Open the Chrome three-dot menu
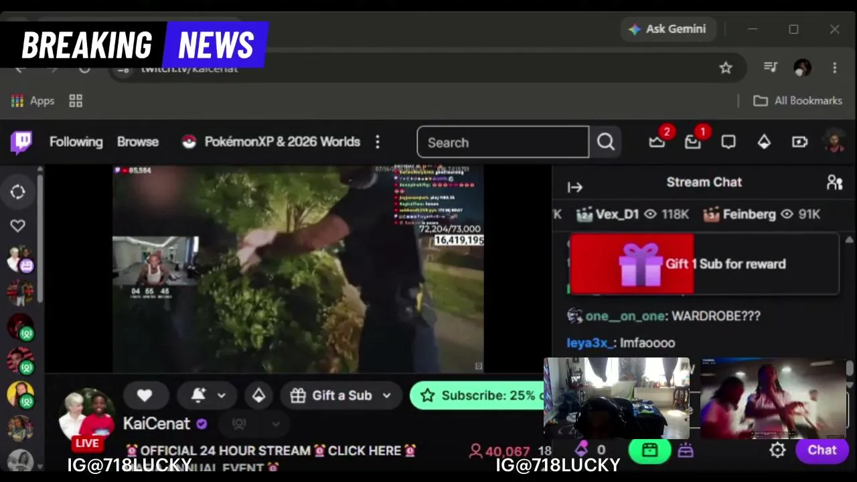This screenshot has height=482, width=857. 835,68
